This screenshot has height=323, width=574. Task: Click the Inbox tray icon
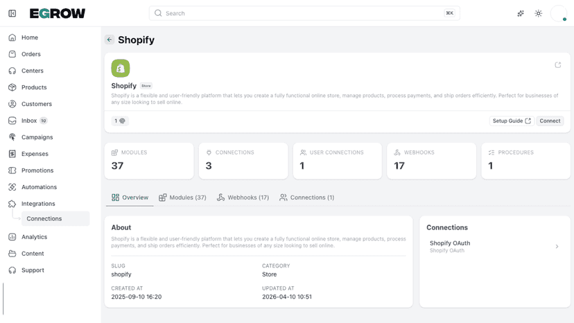coord(12,121)
